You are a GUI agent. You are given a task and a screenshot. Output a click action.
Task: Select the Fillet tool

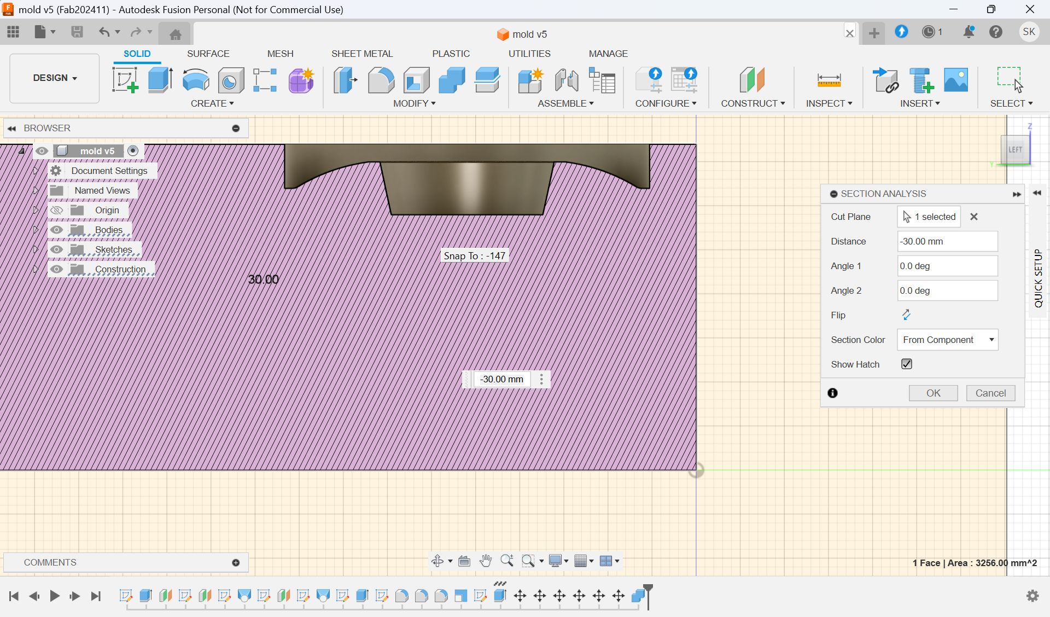(381, 80)
